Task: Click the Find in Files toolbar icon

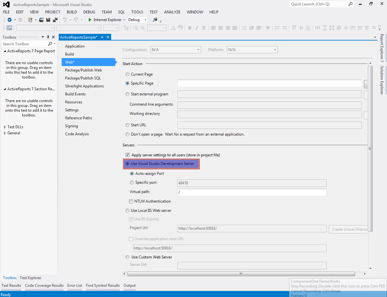Action: (x=155, y=20)
